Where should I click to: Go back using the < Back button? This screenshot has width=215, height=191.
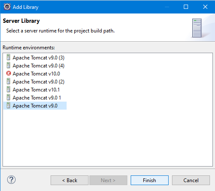pos(70,180)
